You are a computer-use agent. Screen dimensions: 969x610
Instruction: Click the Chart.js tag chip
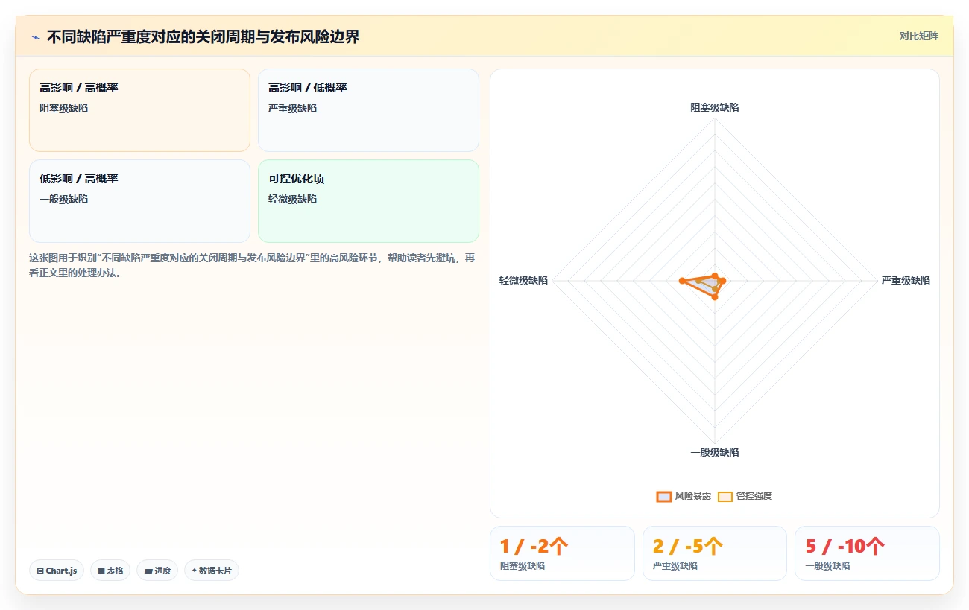57,571
